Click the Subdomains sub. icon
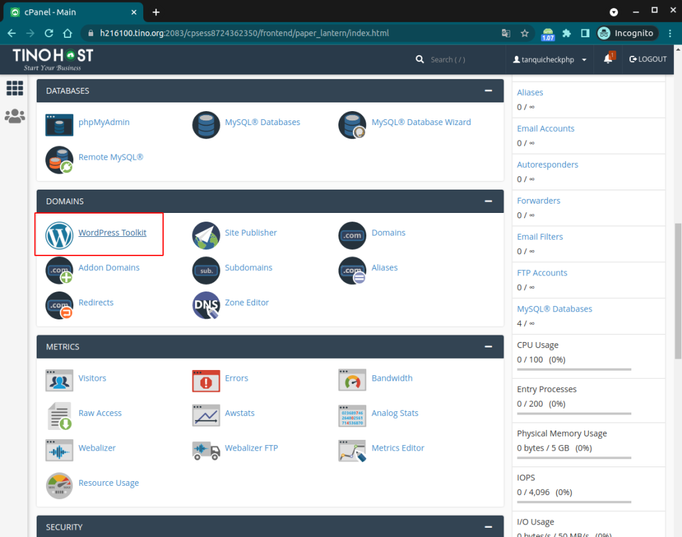Screen dimensions: 682x537 pos(206,270)
